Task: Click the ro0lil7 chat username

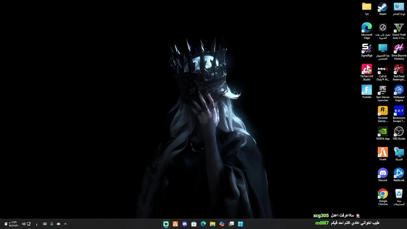Action: [322, 223]
